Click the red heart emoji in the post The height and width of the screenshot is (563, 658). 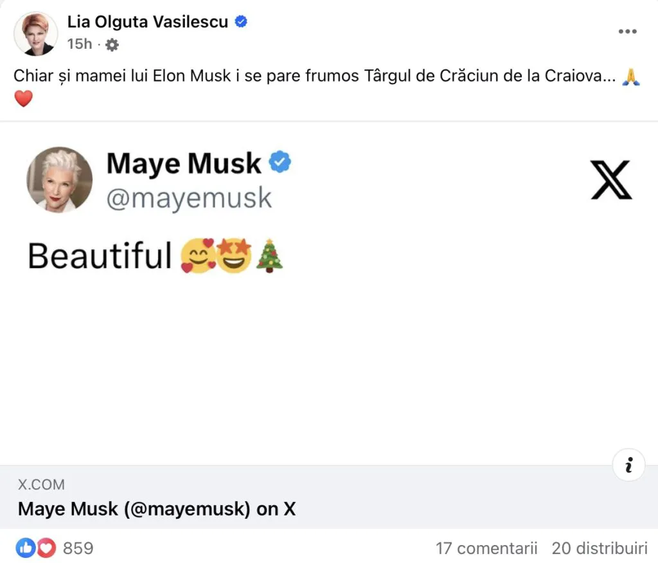click(x=24, y=98)
